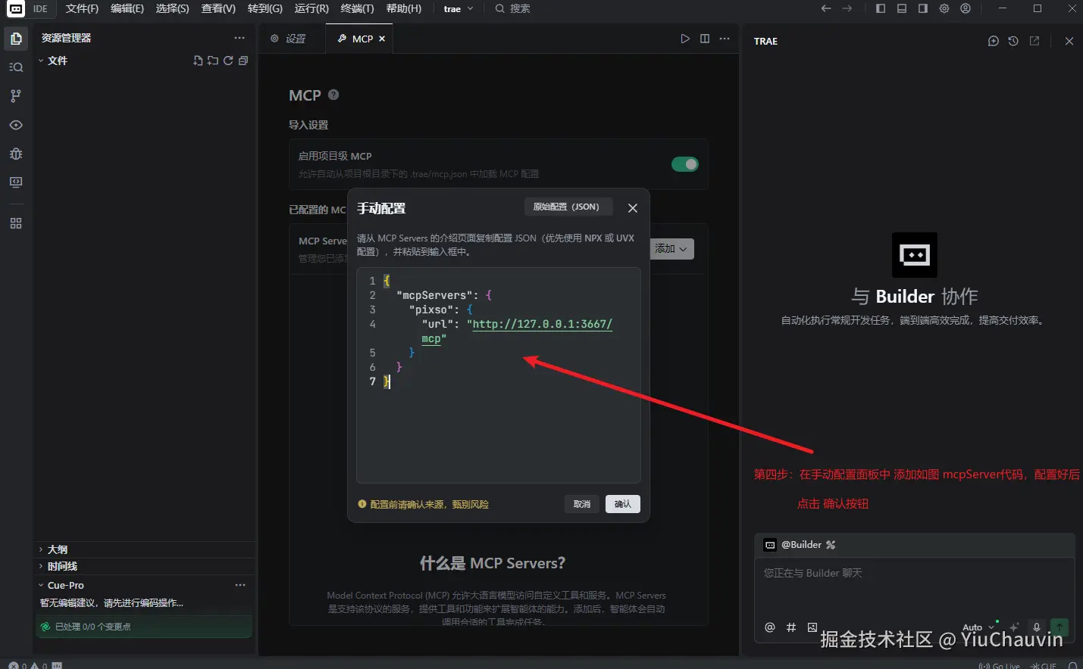Open the 终端(T) menu
1083x669 pixels.
click(357, 8)
